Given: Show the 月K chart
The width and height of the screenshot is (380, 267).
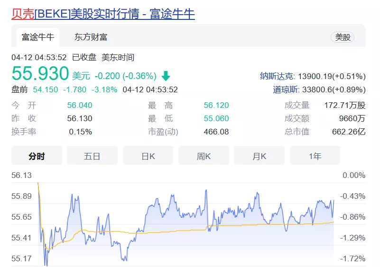Looking at the screenshot, I should (259, 156).
